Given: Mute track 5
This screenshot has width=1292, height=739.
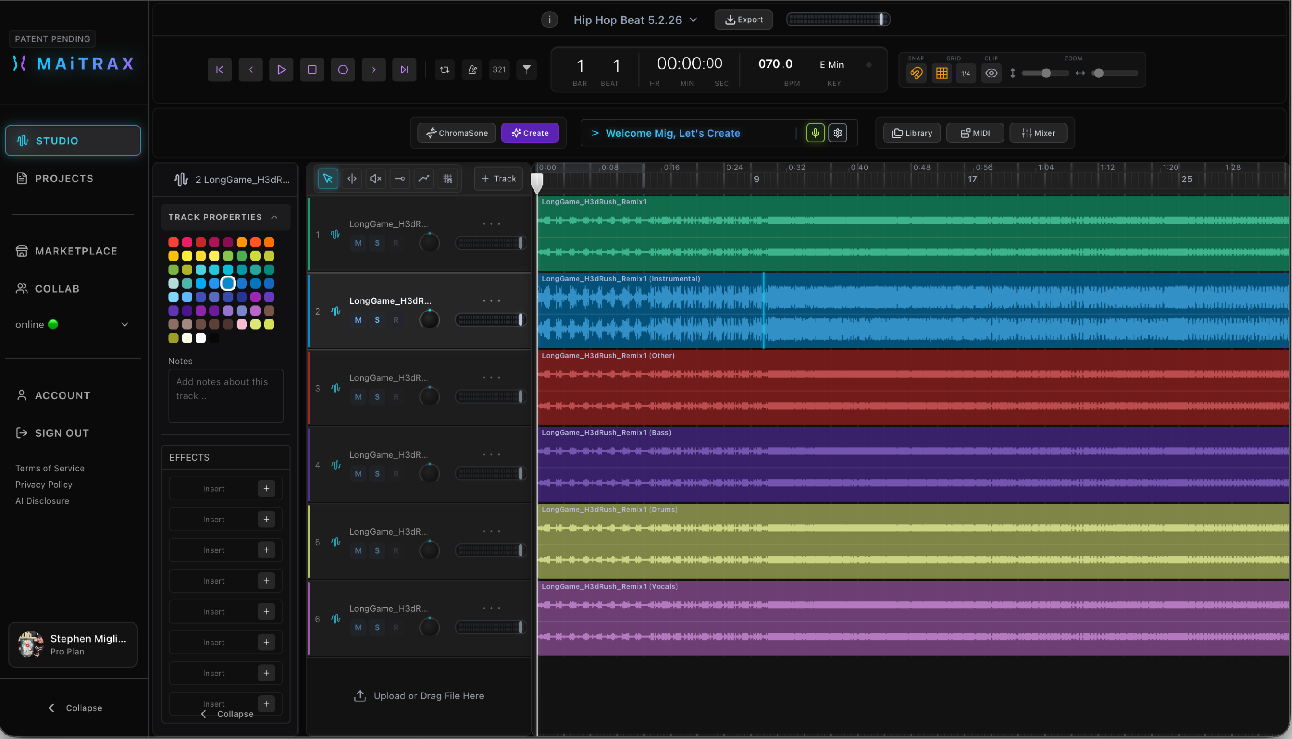Looking at the screenshot, I should (358, 550).
